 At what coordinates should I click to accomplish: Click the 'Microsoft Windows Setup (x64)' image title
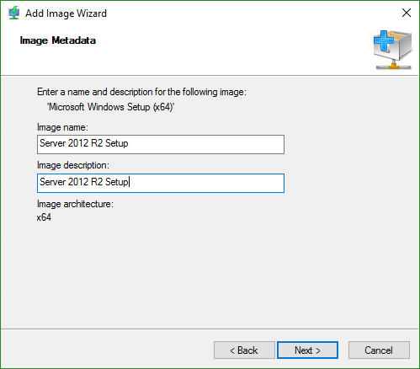[110, 107]
